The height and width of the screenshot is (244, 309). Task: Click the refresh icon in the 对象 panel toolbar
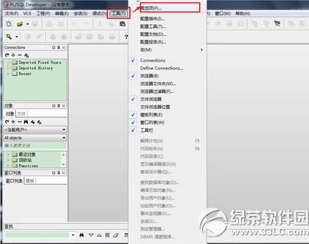point(7,122)
